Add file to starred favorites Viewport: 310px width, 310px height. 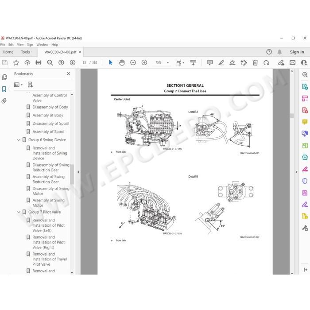pos(16,63)
